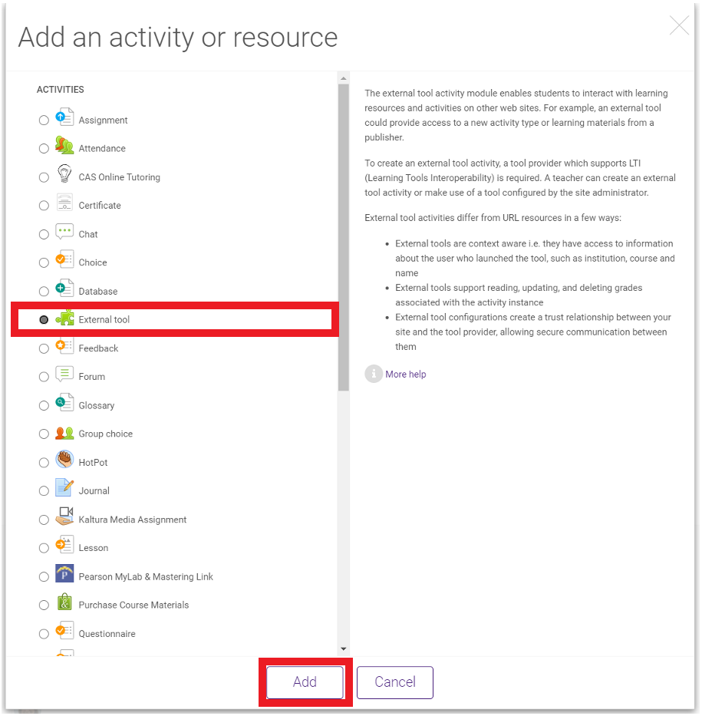Viewport: 702px width, 716px height.
Task: Select the Certificate radio button
Action: click(44, 206)
